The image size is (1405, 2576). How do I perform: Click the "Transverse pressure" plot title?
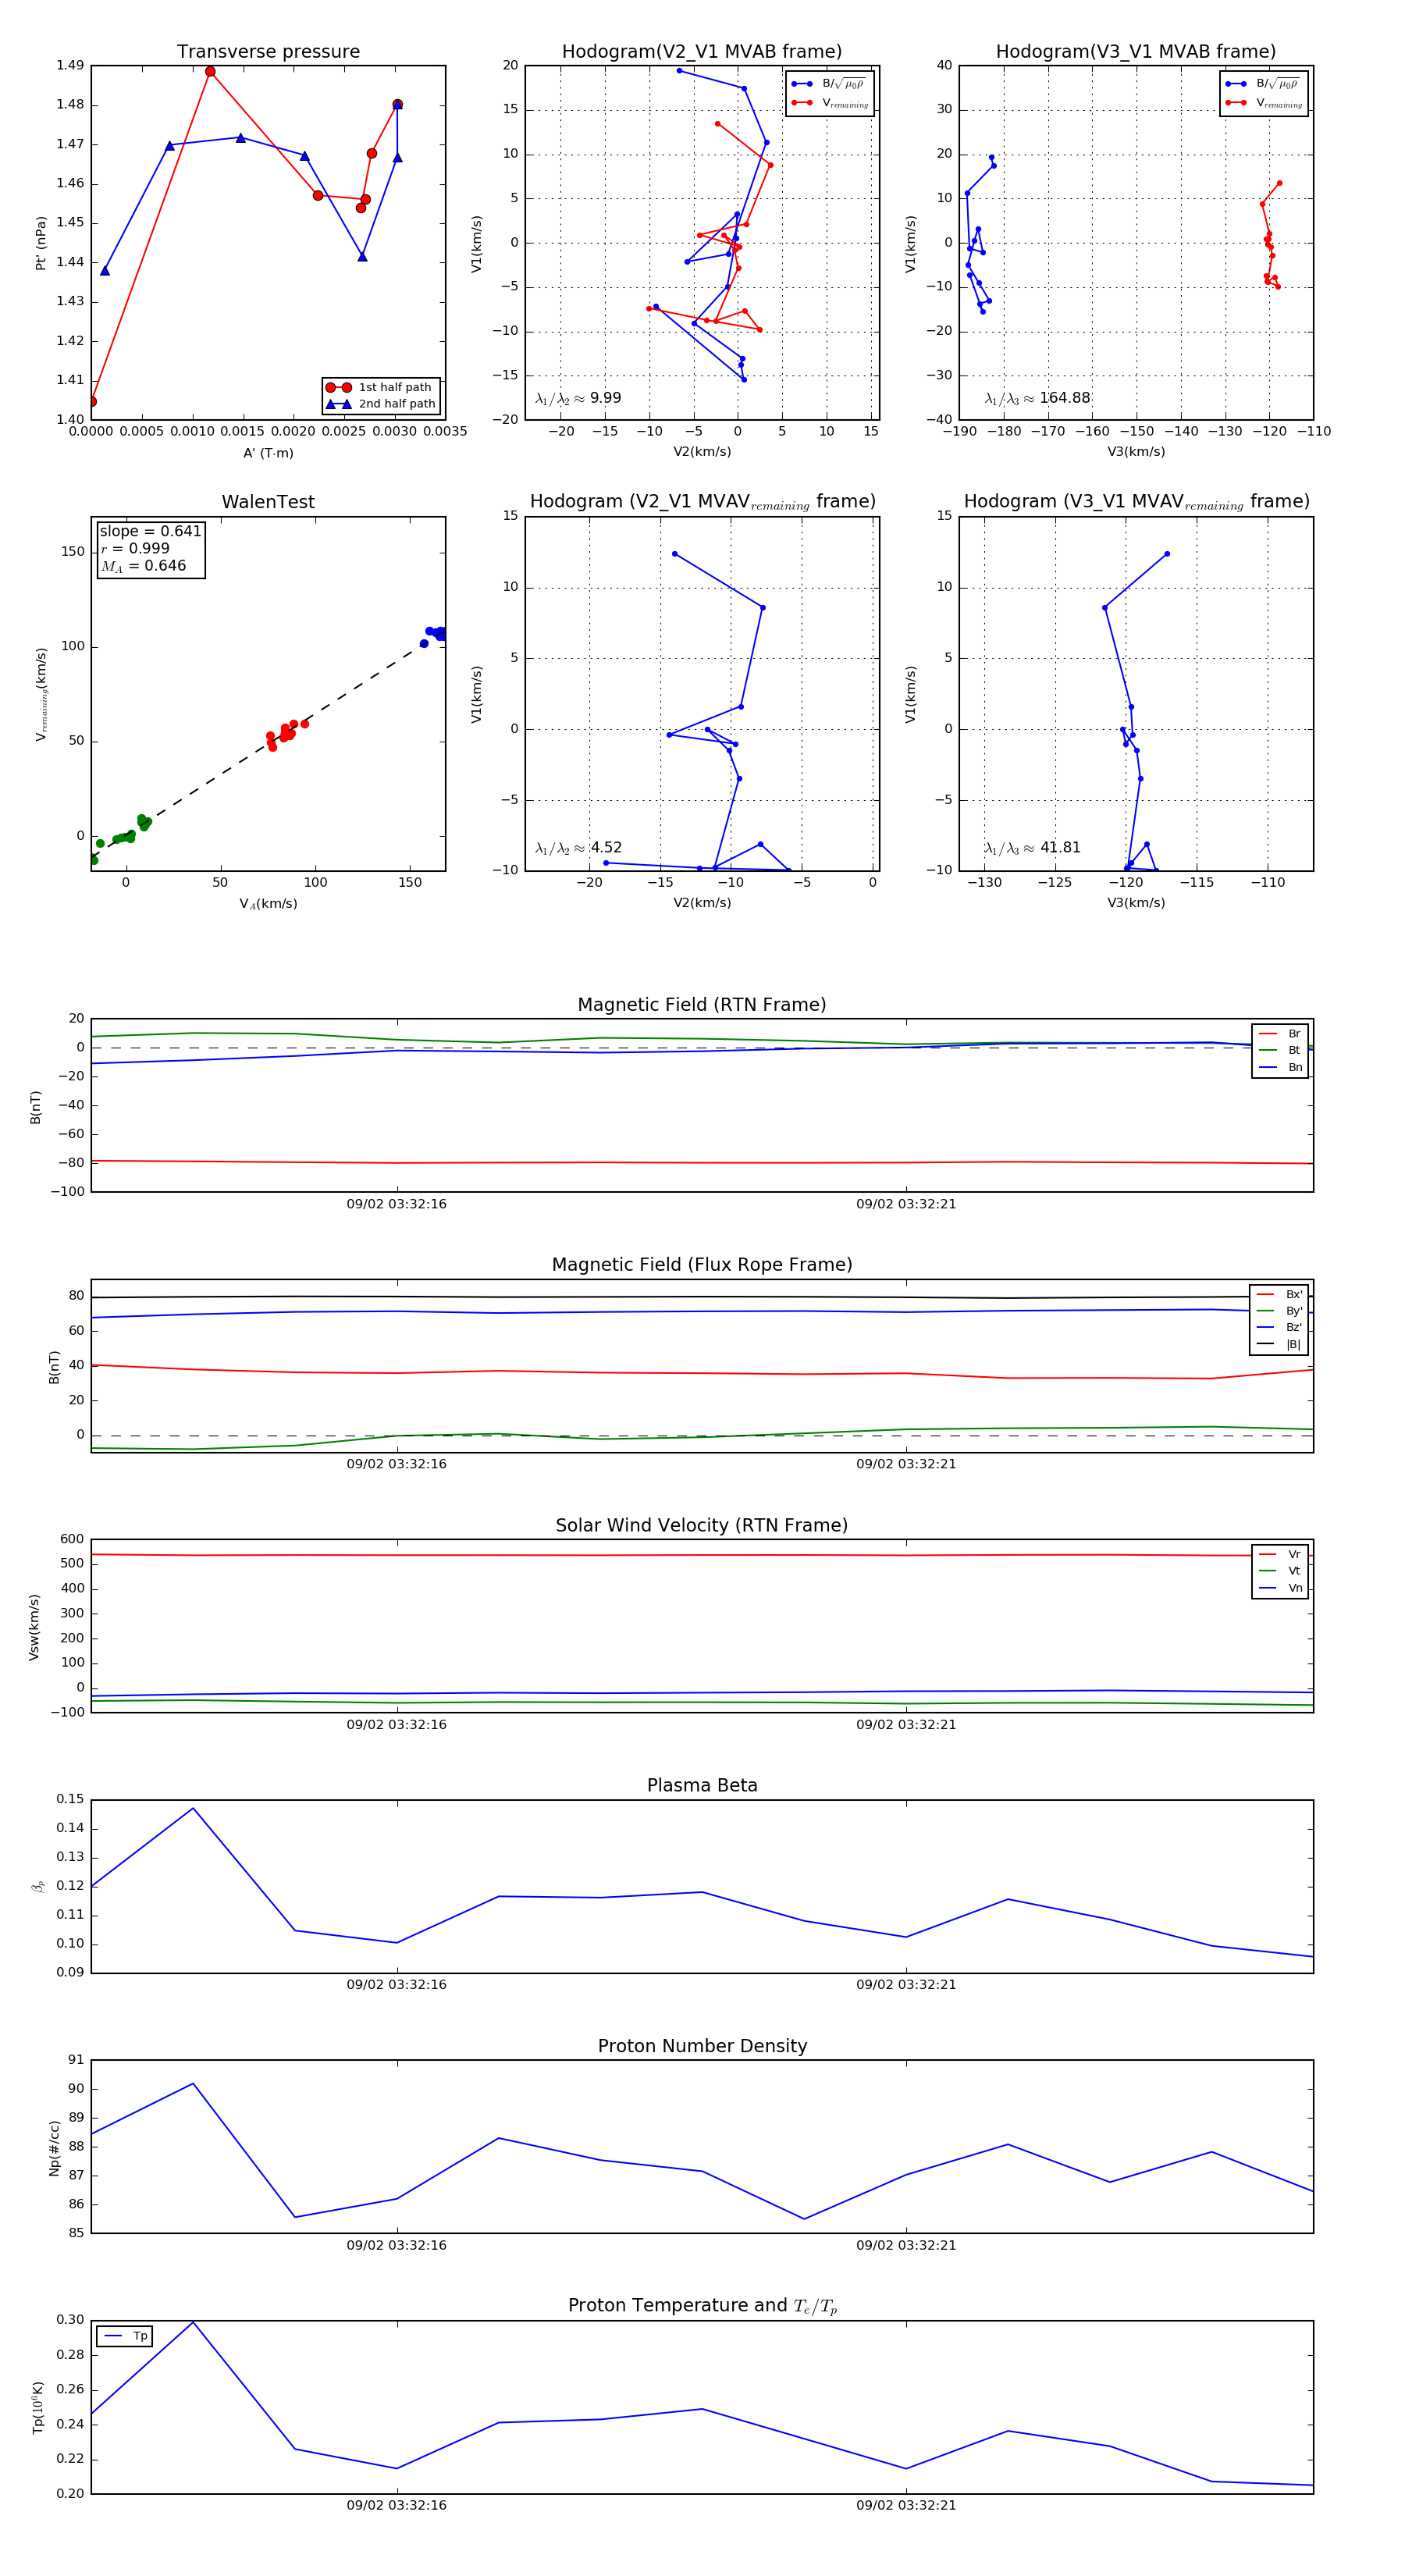[268, 52]
